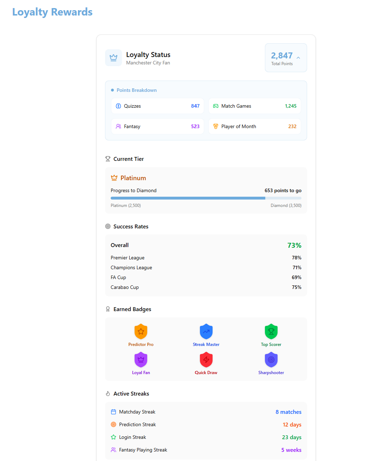Click the crown icon beside Loyalty Status
Image resolution: width=390 pixels, height=461 pixels.
113,58
